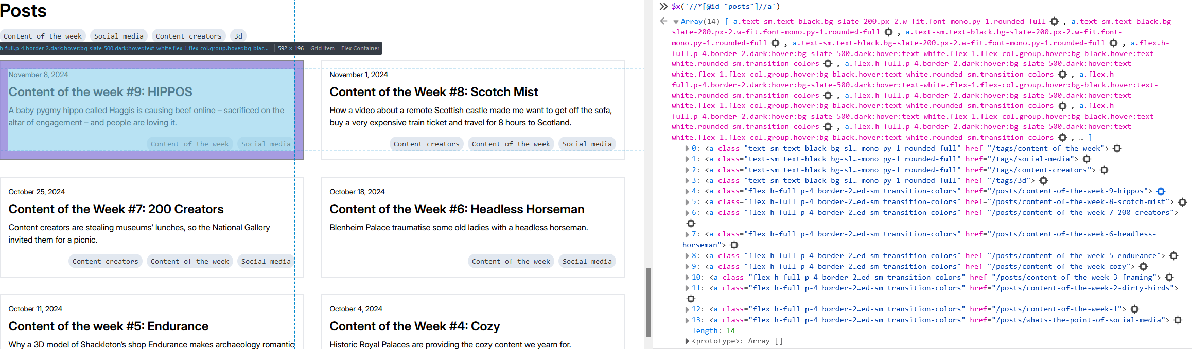
Task: Click Content creators tag in the 200 Creators post
Action: tap(105, 261)
